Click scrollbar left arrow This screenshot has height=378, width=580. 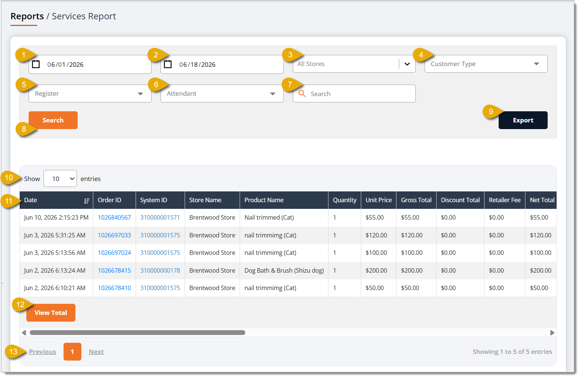(24, 333)
